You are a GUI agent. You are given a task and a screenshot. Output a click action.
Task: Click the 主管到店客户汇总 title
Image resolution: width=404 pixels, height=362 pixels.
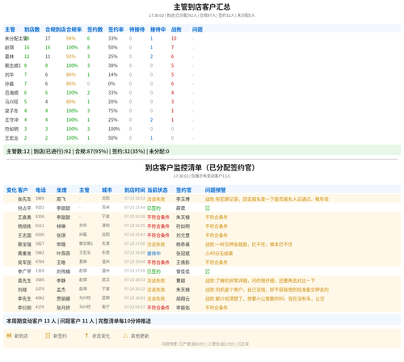tap(202, 6)
